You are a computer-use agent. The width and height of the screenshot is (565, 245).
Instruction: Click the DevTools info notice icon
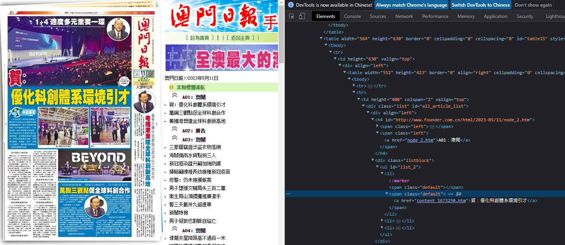(x=291, y=5)
